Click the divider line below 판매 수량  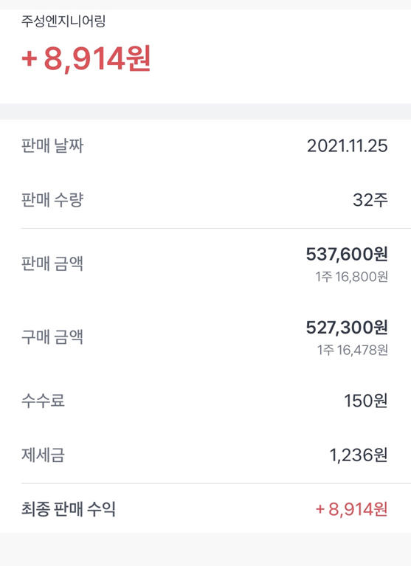coord(215,228)
